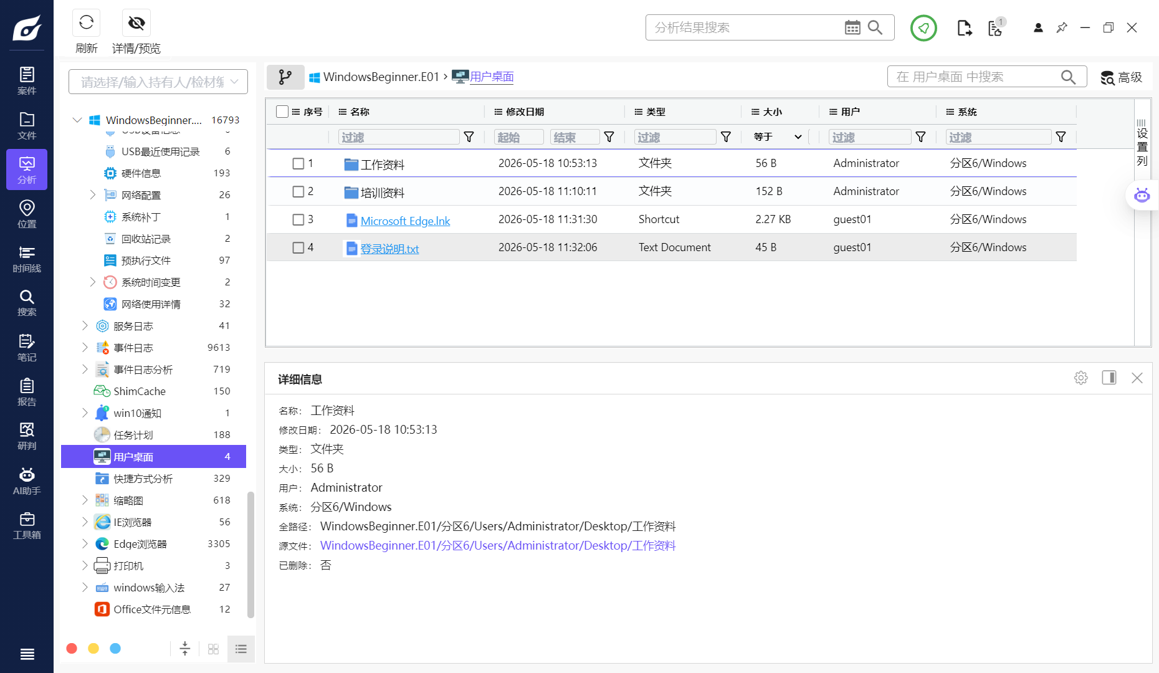Image resolution: width=1159 pixels, height=673 pixels.
Task: Click the 用户桌面 breadcrumb link
Action: click(x=492, y=77)
